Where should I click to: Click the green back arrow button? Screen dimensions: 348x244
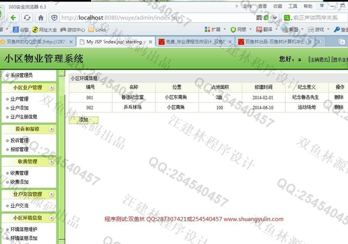[x=14, y=18]
